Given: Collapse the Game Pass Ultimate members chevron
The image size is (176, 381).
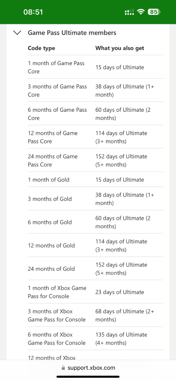Looking at the screenshot, I should click(x=17, y=33).
